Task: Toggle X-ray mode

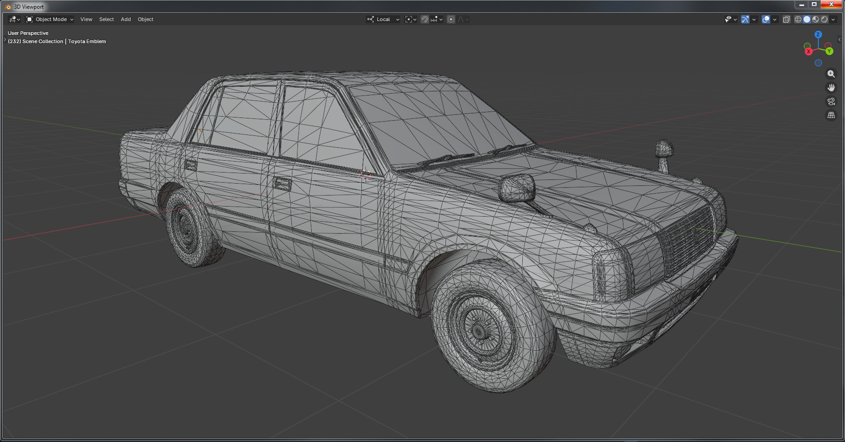Action: click(x=787, y=19)
